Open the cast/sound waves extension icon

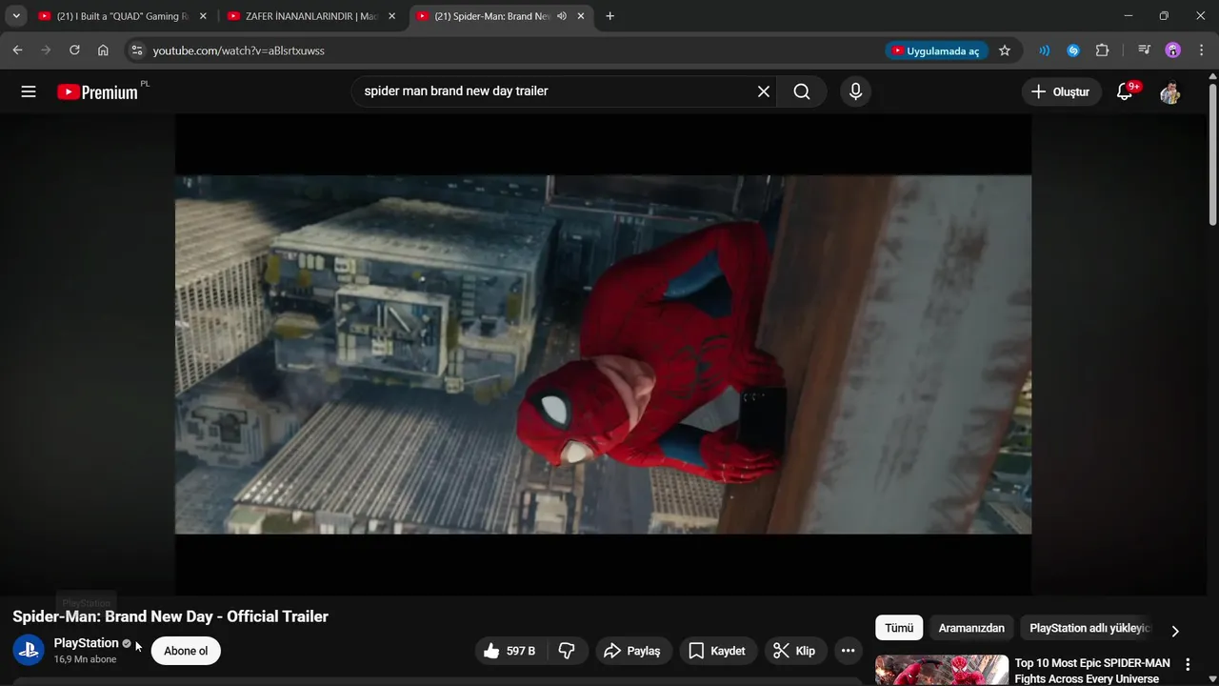(1045, 50)
